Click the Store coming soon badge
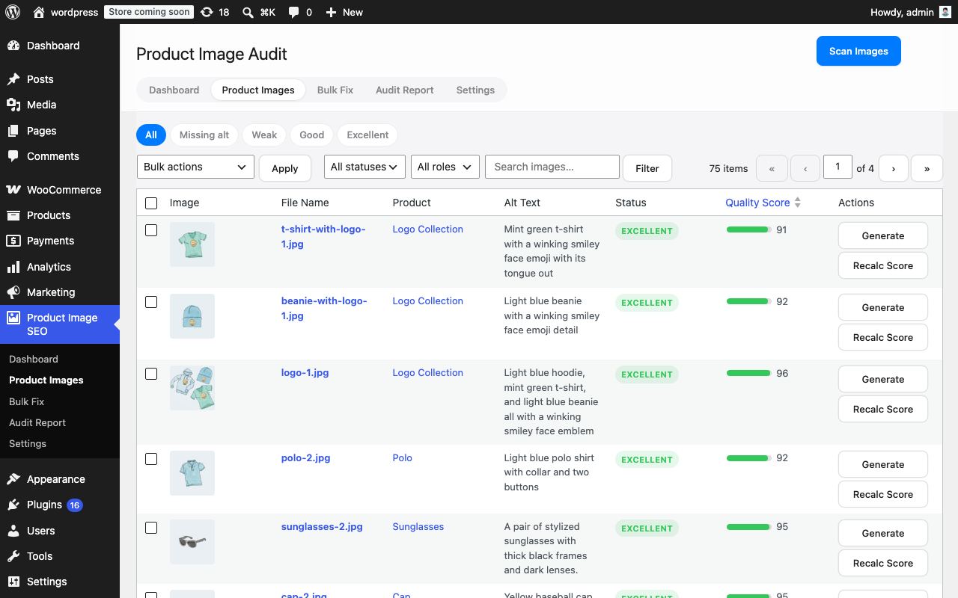Viewport: 958px width, 598px height. pos(149,12)
